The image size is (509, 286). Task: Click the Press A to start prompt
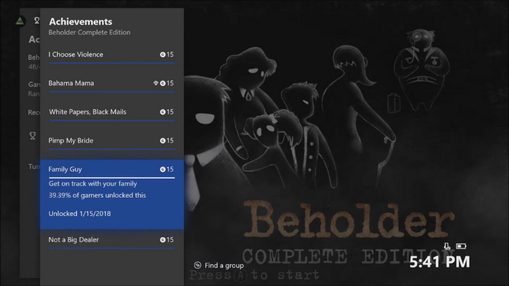pos(253,275)
